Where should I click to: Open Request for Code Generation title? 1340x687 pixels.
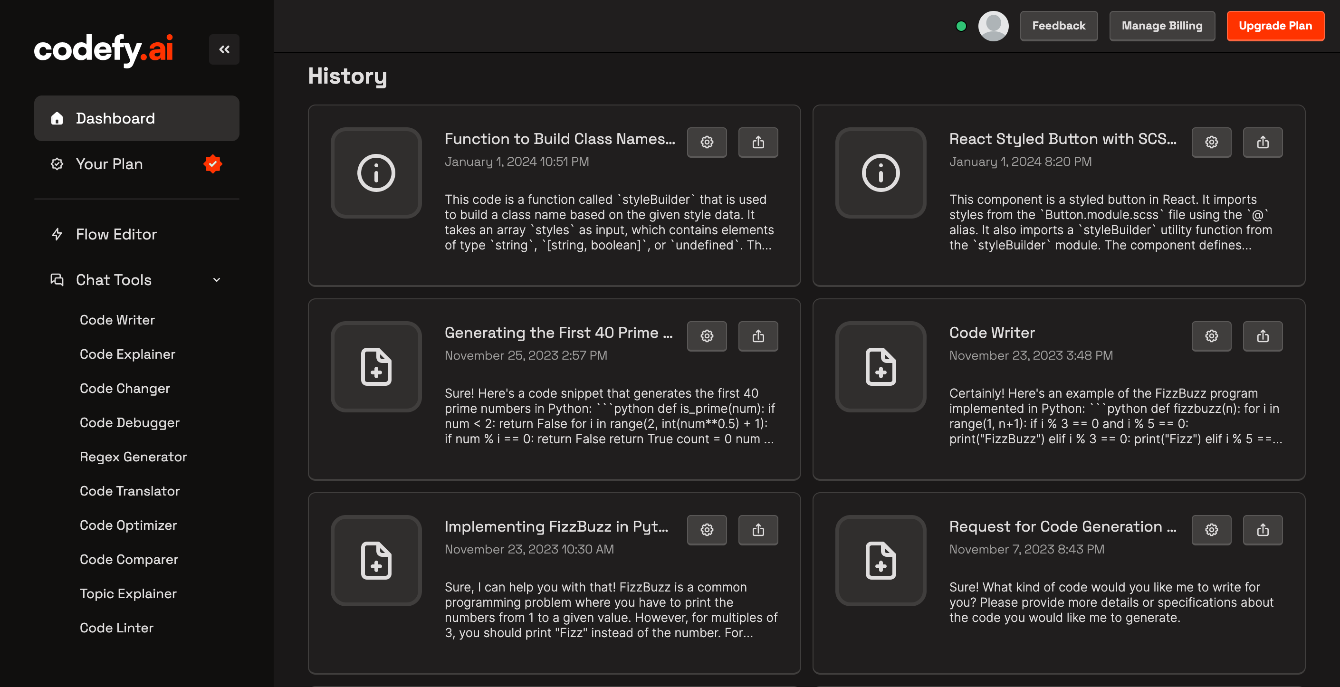(x=1062, y=527)
